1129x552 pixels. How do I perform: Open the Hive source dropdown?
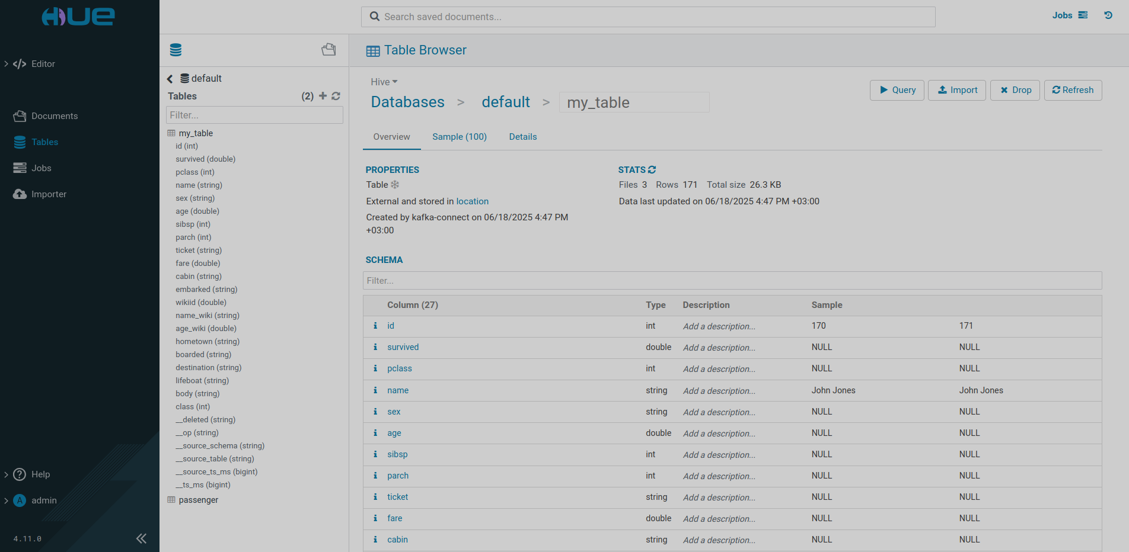(x=384, y=82)
